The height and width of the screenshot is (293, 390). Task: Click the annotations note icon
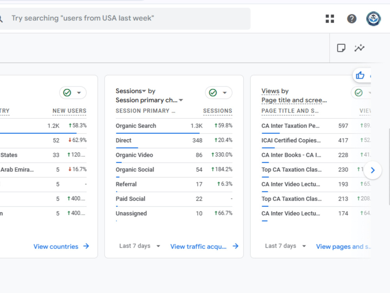[x=341, y=48]
